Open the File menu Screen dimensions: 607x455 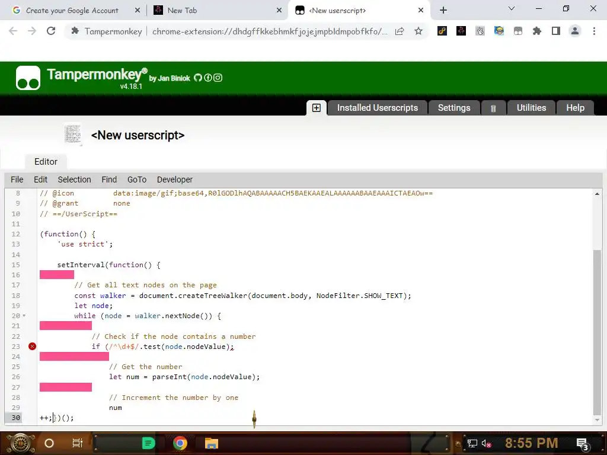[17, 180]
